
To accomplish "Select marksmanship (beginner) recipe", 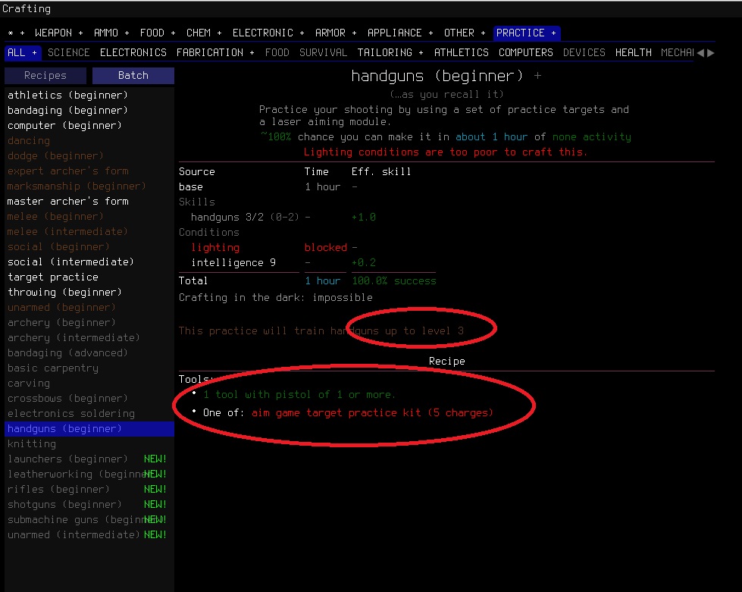I will (x=89, y=186).
